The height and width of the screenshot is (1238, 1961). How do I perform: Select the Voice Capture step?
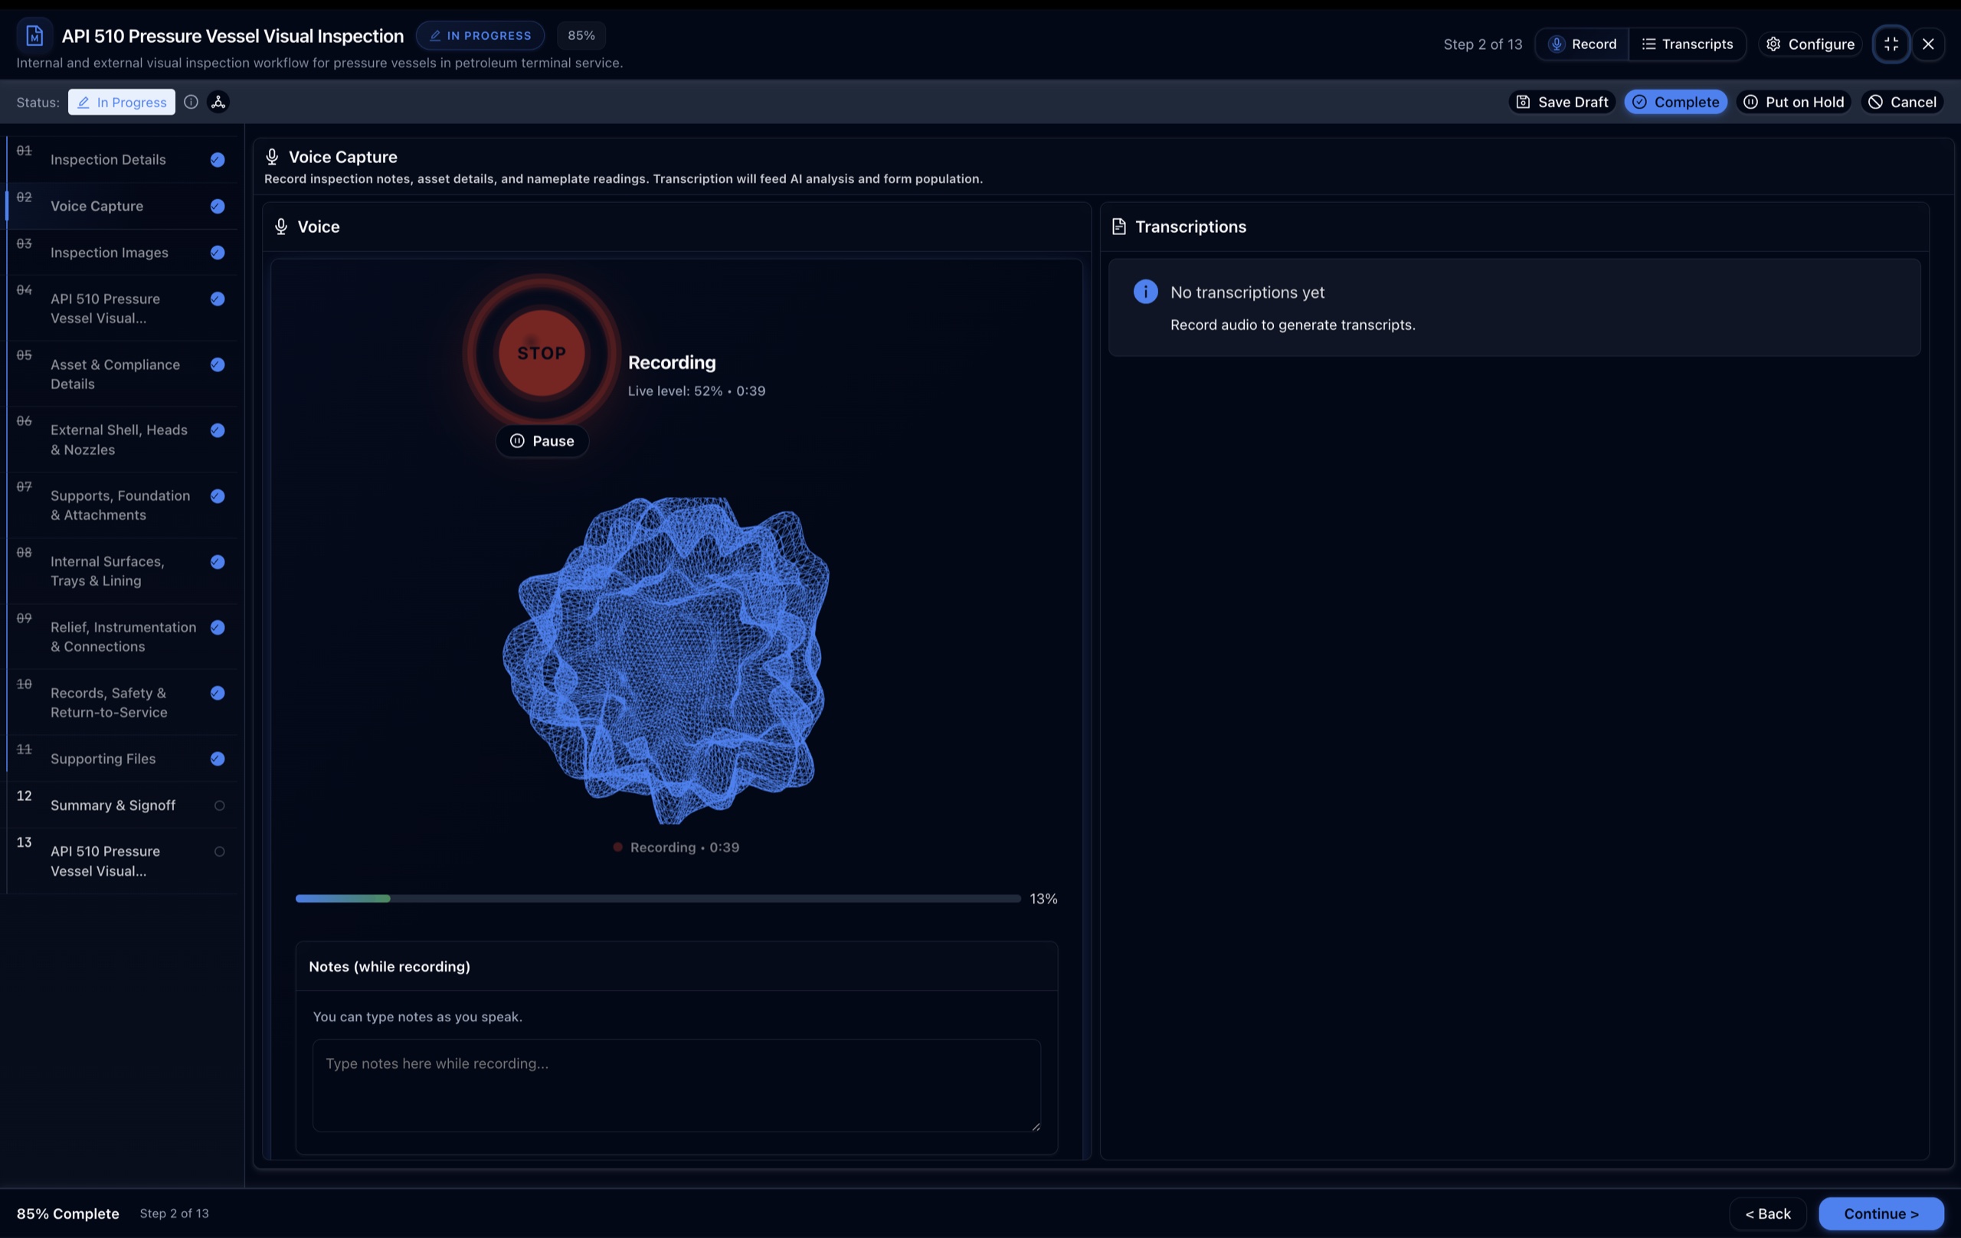[122, 206]
